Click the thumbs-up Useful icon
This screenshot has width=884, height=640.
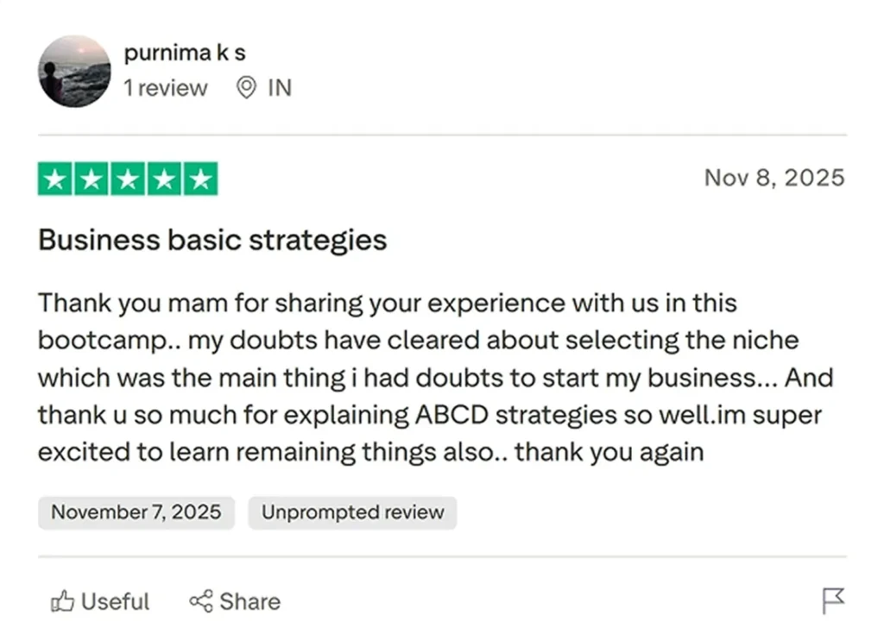click(x=62, y=601)
